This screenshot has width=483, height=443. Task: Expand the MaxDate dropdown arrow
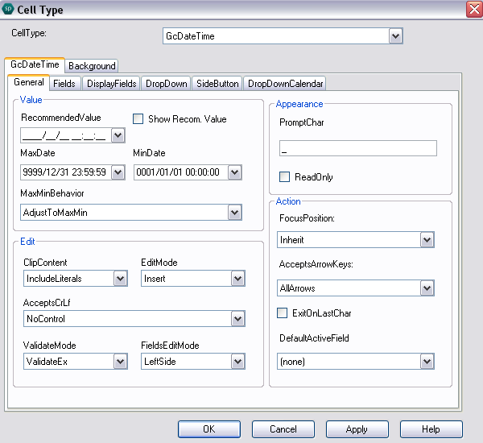[118, 172]
